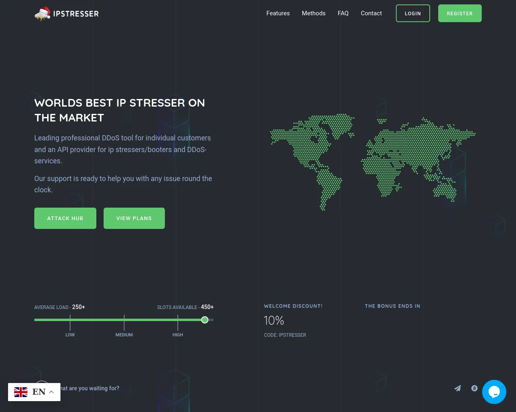
Task: Click the HIGH marker on the slider
Action: click(x=178, y=335)
